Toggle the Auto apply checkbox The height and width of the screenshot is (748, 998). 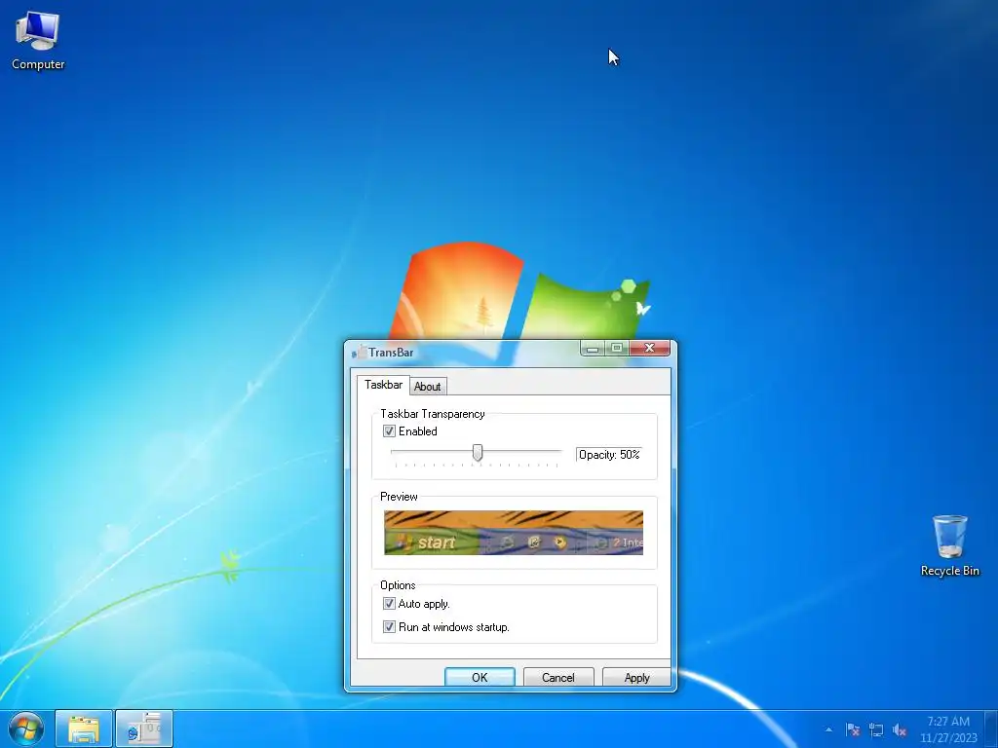tap(389, 603)
